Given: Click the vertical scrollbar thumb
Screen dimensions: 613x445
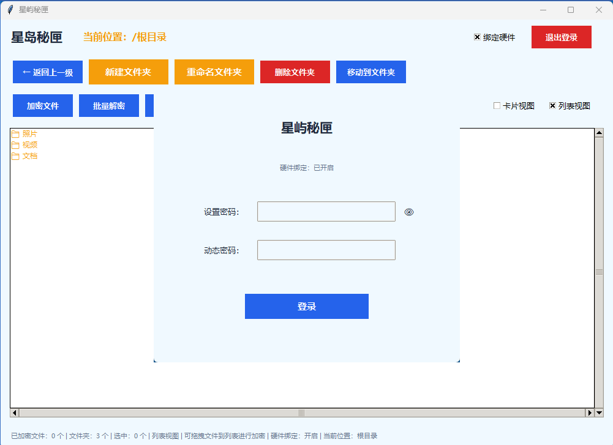Looking at the screenshot, I should (x=599, y=272).
